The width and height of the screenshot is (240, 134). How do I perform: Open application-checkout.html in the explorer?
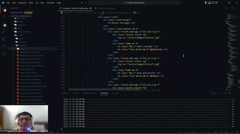pos(32,56)
